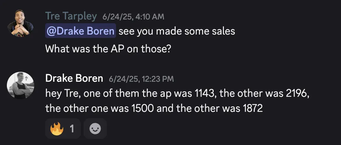
Task: Click Drake Boren's profile avatar
Action: coord(21,85)
